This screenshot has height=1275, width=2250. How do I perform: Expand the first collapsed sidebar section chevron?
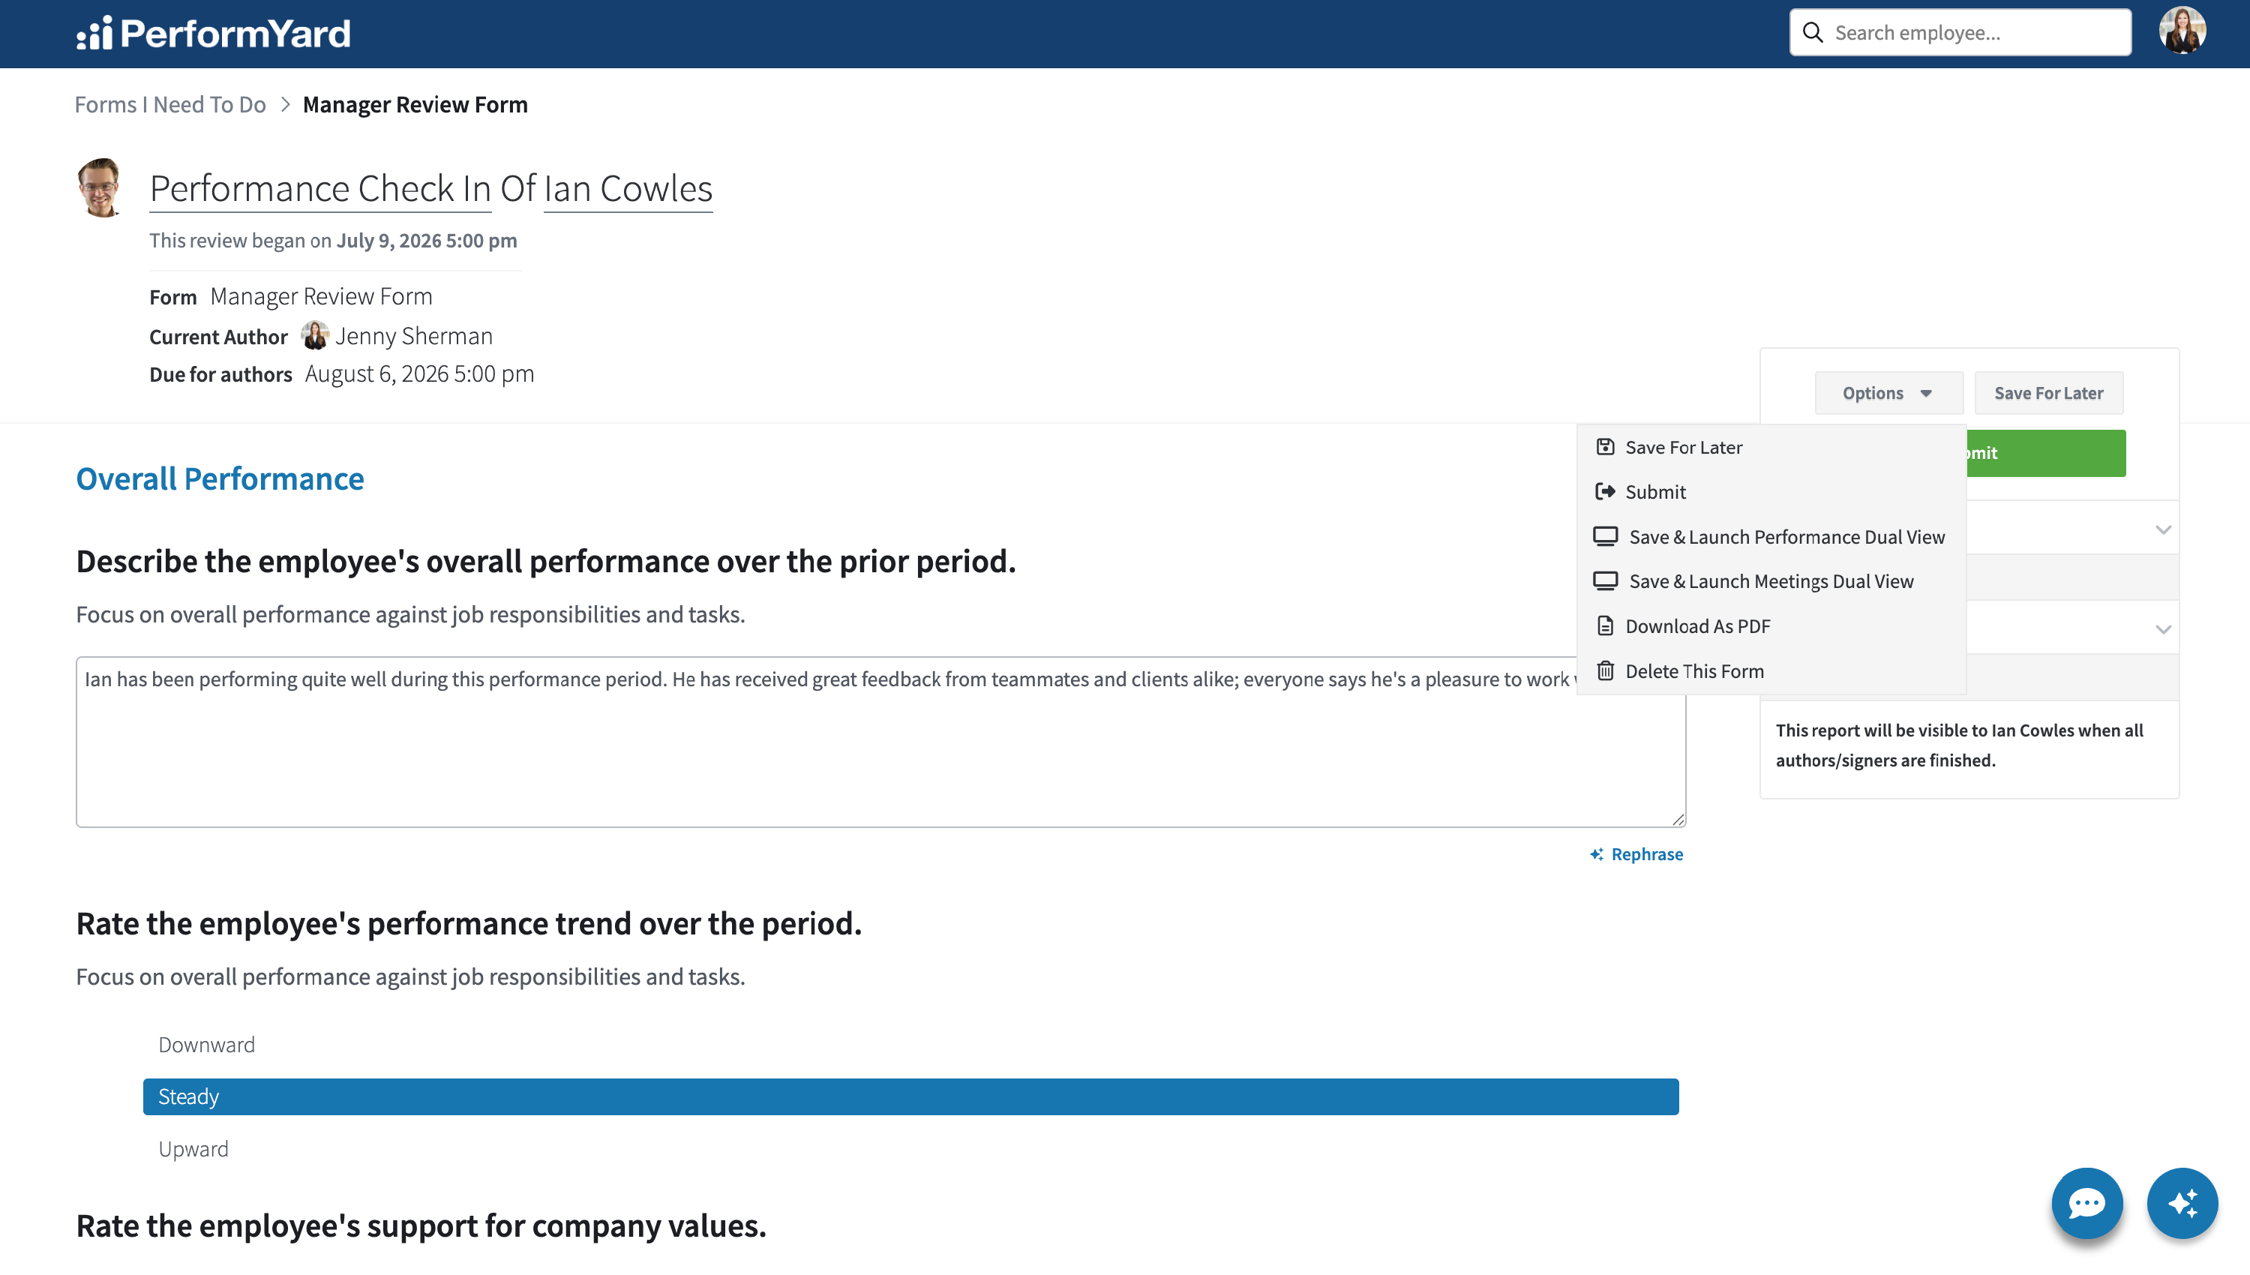[x=2162, y=529]
